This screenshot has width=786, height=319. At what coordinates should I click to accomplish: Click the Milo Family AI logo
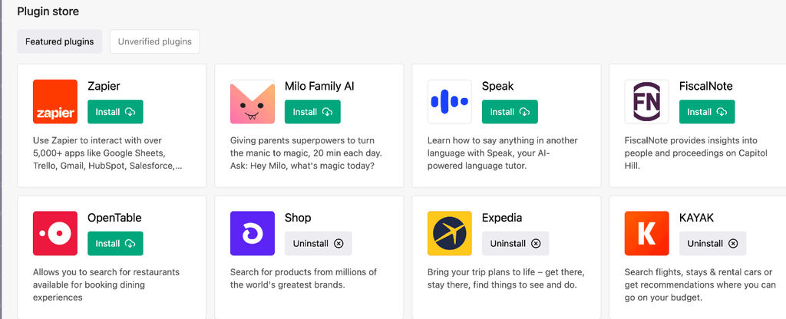252,102
